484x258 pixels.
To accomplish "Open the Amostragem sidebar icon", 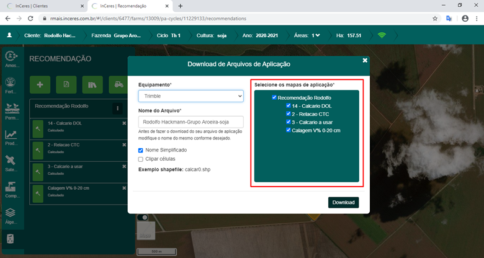I will 11,59.
